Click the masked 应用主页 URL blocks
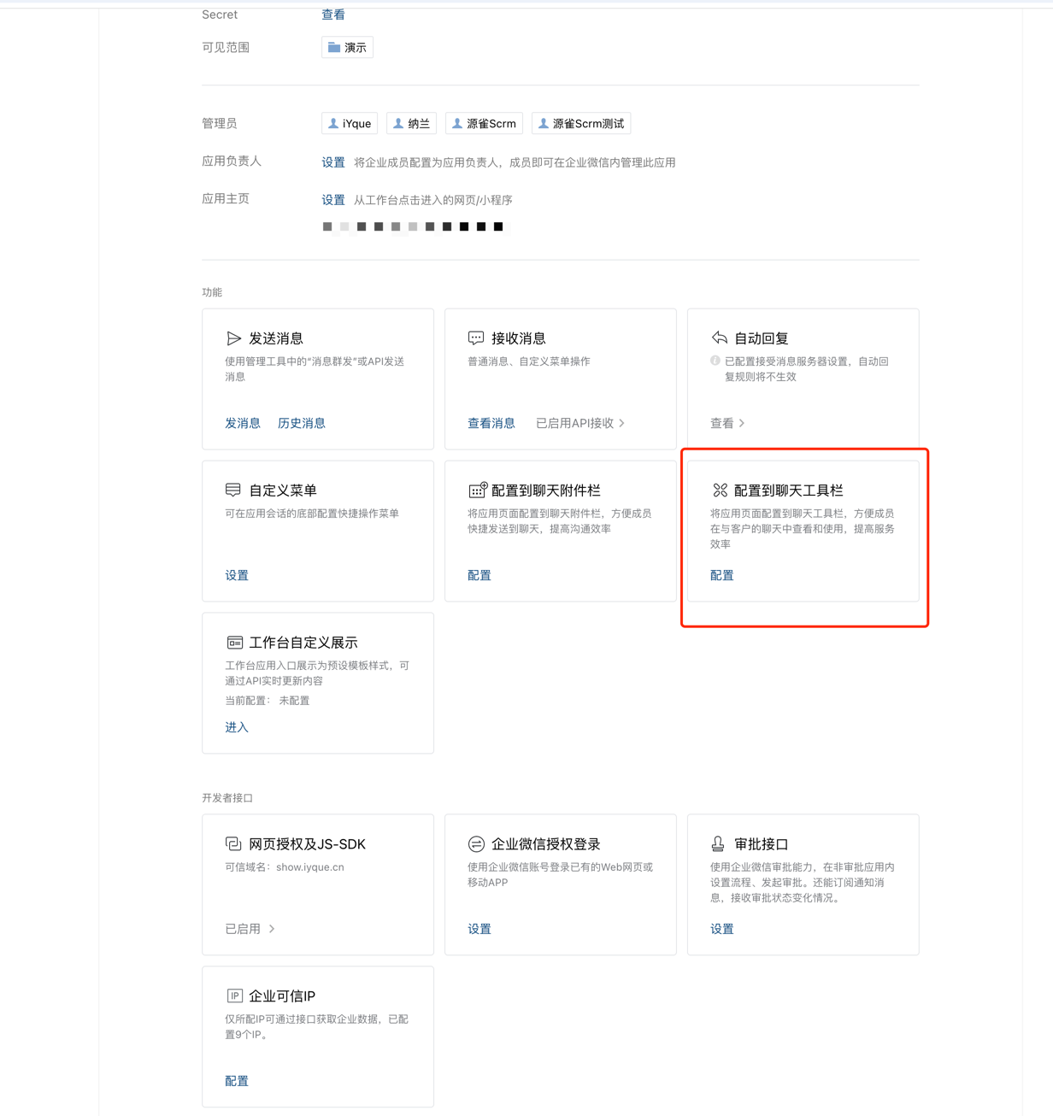1053x1116 pixels. click(x=413, y=226)
